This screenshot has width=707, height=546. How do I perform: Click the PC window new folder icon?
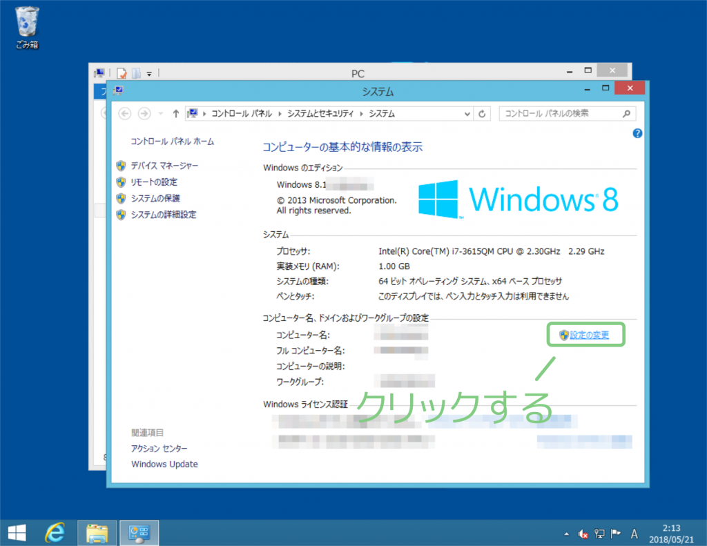(x=136, y=73)
